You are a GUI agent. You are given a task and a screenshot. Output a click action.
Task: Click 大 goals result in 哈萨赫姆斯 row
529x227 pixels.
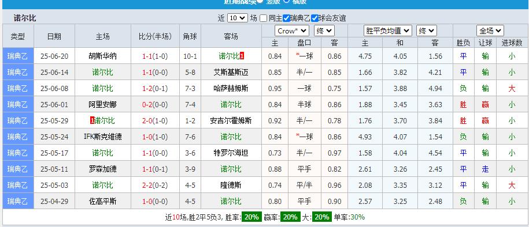tap(512, 89)
